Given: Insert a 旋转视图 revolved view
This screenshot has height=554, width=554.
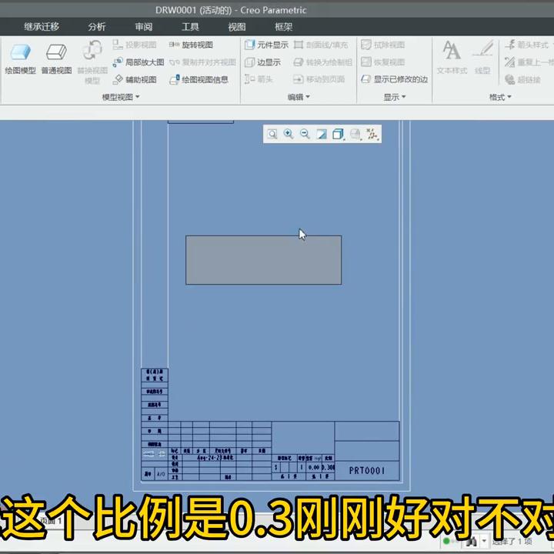Looking at the screenshot, I should (191, 45).
